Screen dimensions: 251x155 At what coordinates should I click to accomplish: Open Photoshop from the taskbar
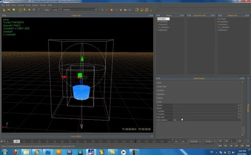pyautogui.click(x=48, y=152)
